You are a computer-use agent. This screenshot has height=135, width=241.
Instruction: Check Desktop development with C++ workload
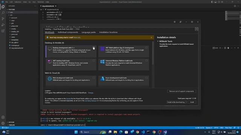[x=94, y=48]
